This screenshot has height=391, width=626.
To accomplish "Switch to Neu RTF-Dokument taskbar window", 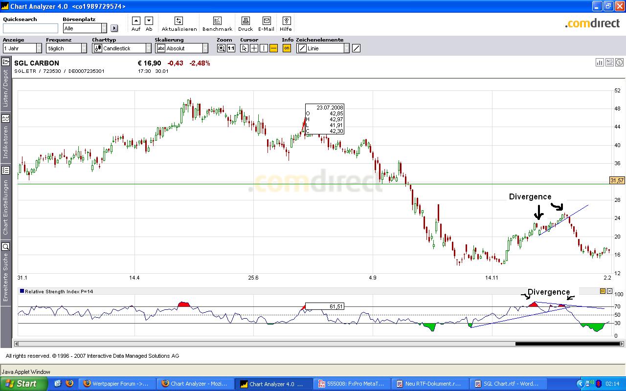I will point(429,384).
